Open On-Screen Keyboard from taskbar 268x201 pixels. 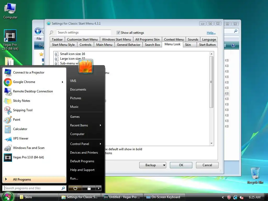[164, 197]
